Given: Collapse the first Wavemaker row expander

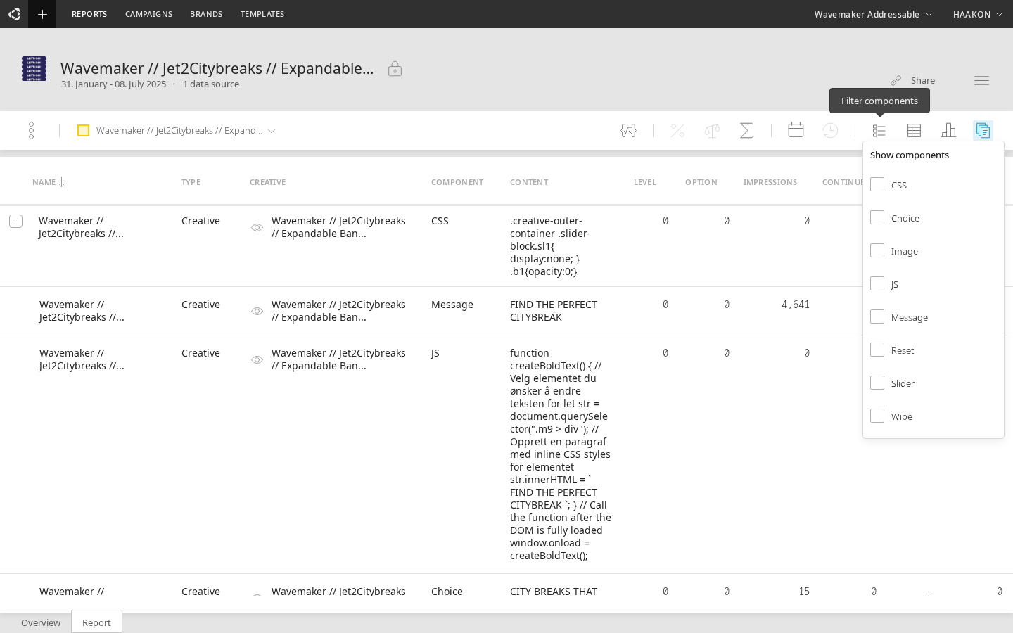Looking at the screenshot, I should (15, 222).
